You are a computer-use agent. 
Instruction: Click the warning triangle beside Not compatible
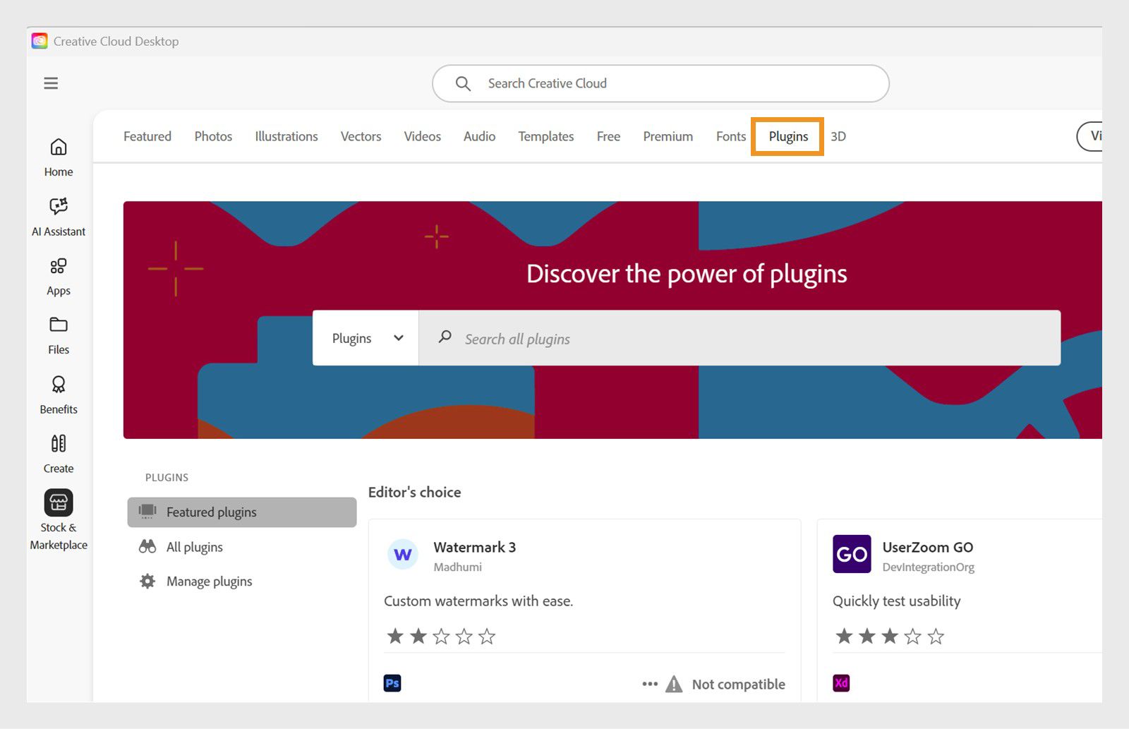pyautogui.click(x=675, y=684)
